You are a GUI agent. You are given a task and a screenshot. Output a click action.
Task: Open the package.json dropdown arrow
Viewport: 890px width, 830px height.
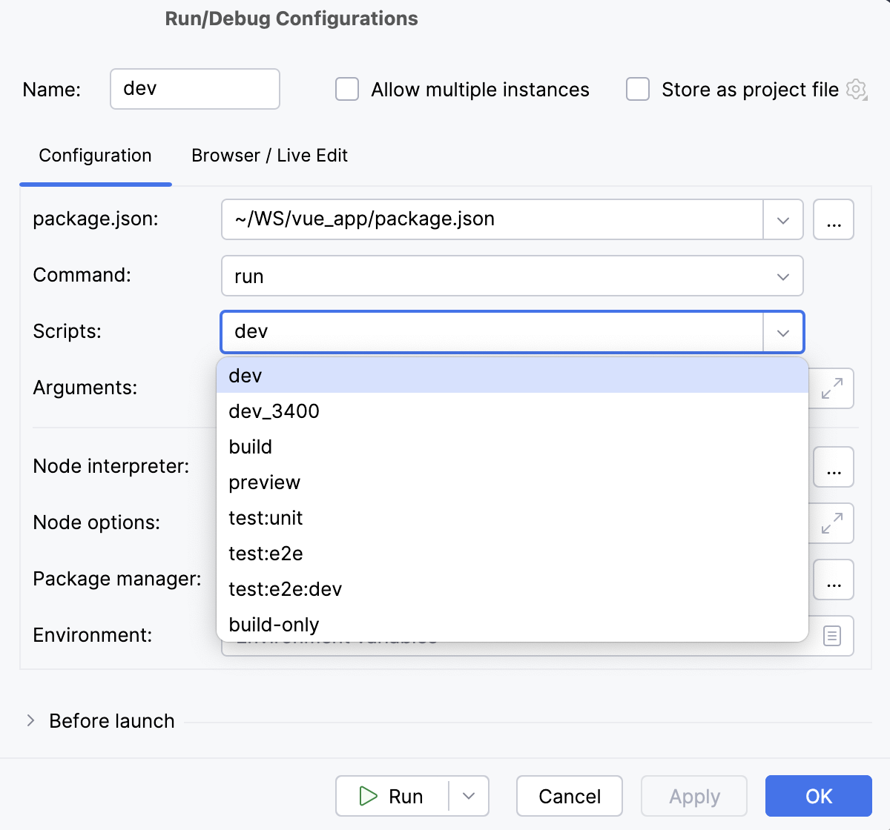click(x=783, y=219)
